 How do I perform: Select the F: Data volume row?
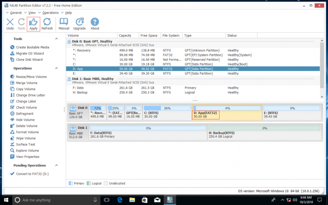(x=193, y=88)
